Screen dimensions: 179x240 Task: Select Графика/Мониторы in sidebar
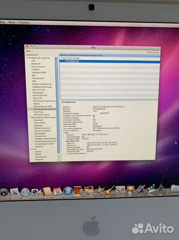point(42,87)
